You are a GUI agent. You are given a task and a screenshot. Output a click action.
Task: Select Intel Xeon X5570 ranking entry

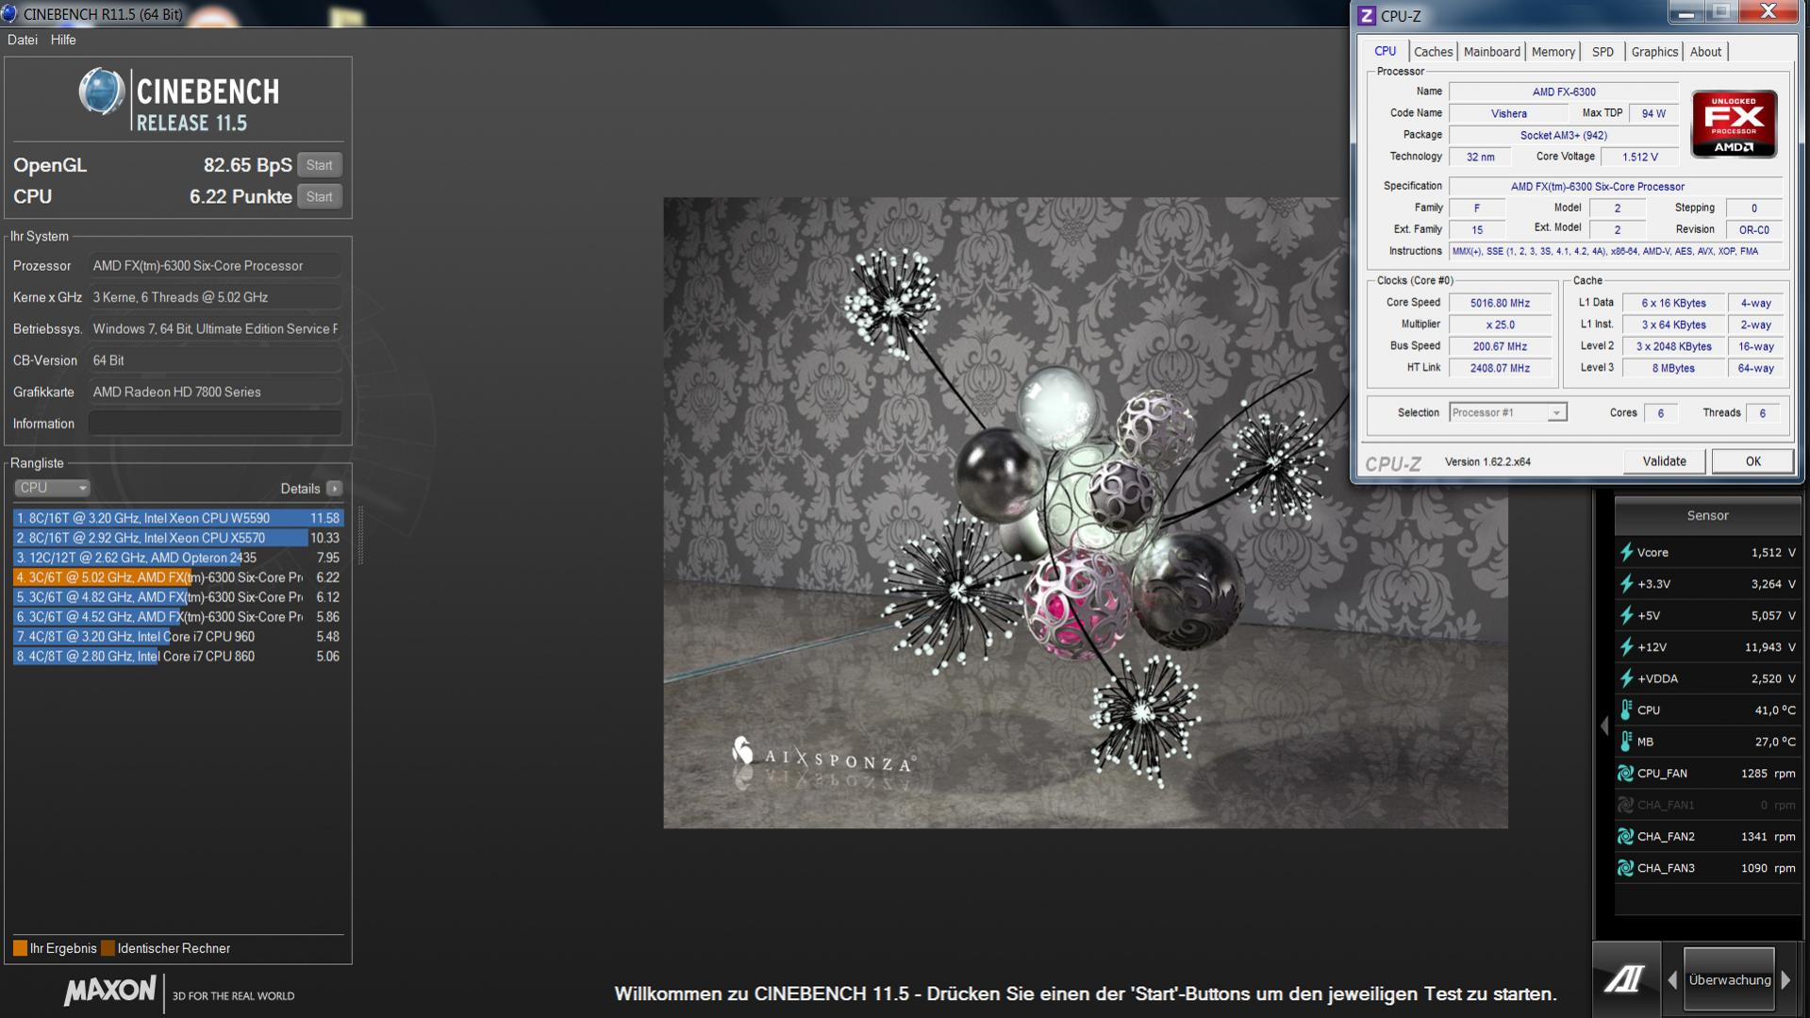point(178,538)
